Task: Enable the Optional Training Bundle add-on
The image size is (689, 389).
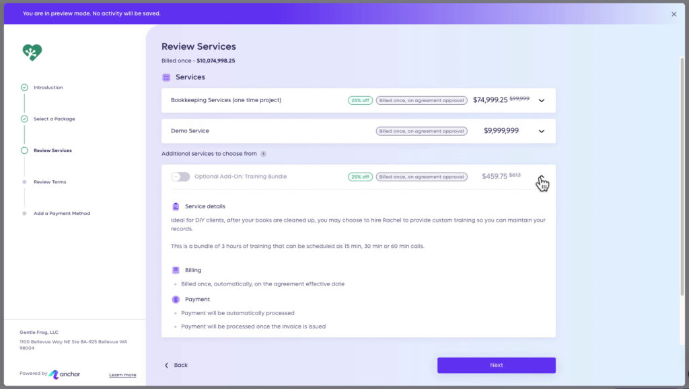Action: (180, 175)
